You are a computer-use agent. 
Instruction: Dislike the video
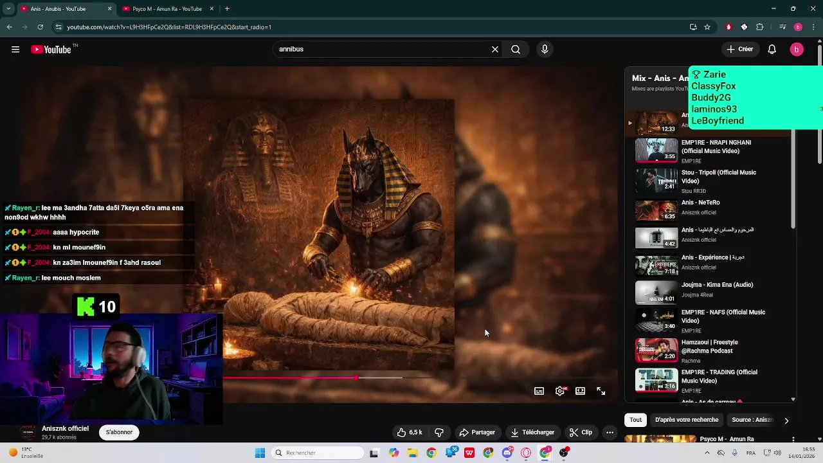tap(439, 432)
